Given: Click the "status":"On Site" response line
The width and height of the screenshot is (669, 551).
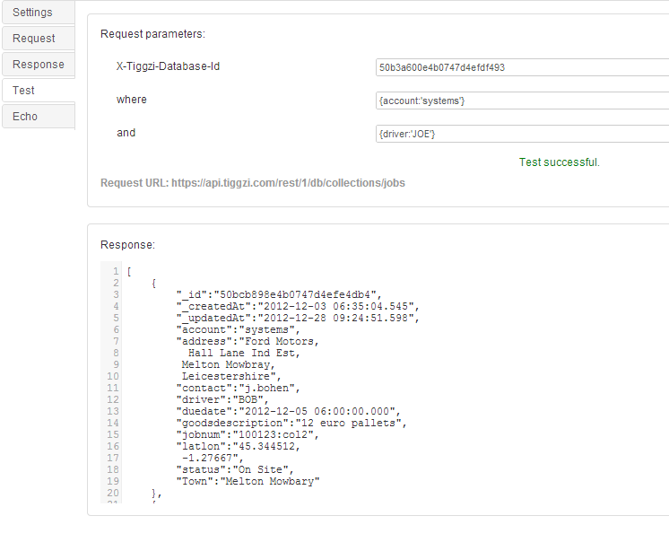Looking at the screenshot, I should [x=235, y=469].
